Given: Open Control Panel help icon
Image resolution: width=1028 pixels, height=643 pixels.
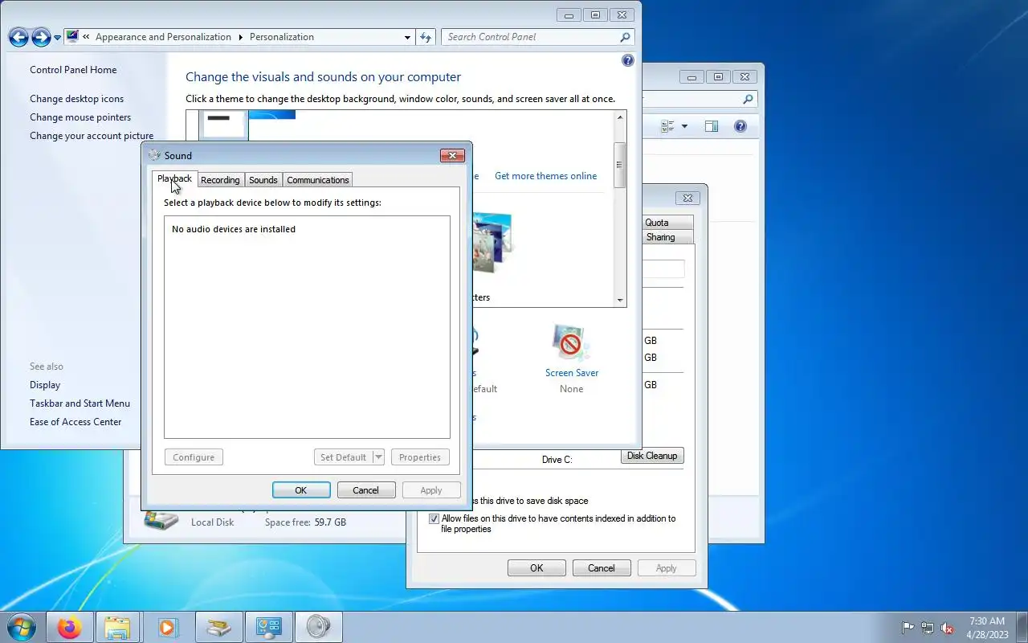Looking at the screenshot, I should (x=628, y=60).
